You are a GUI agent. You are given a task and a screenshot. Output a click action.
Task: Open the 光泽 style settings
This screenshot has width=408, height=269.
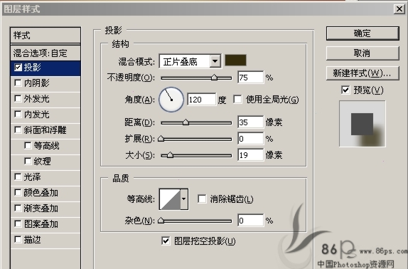tap(33, 177)
